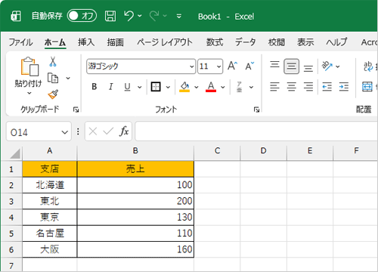The width and height of the screenshot is (378, 272).
Task: Open the 数式 tab
Action: [x=215, y=42]
